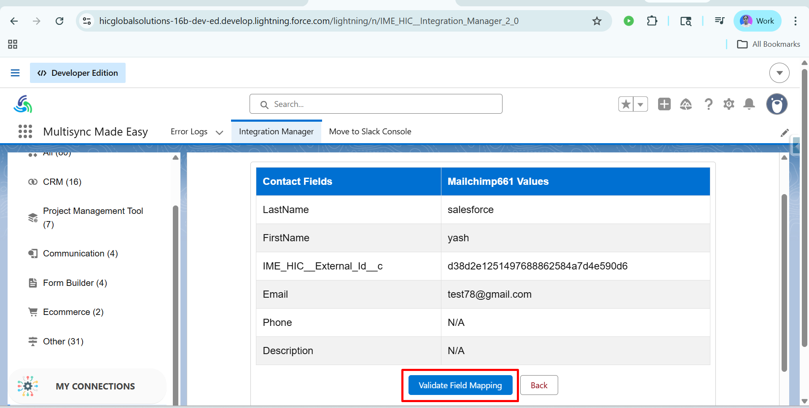Screen dimensions: 809x408
Task: Reload the current page
Action: click(x=59, y=21)
